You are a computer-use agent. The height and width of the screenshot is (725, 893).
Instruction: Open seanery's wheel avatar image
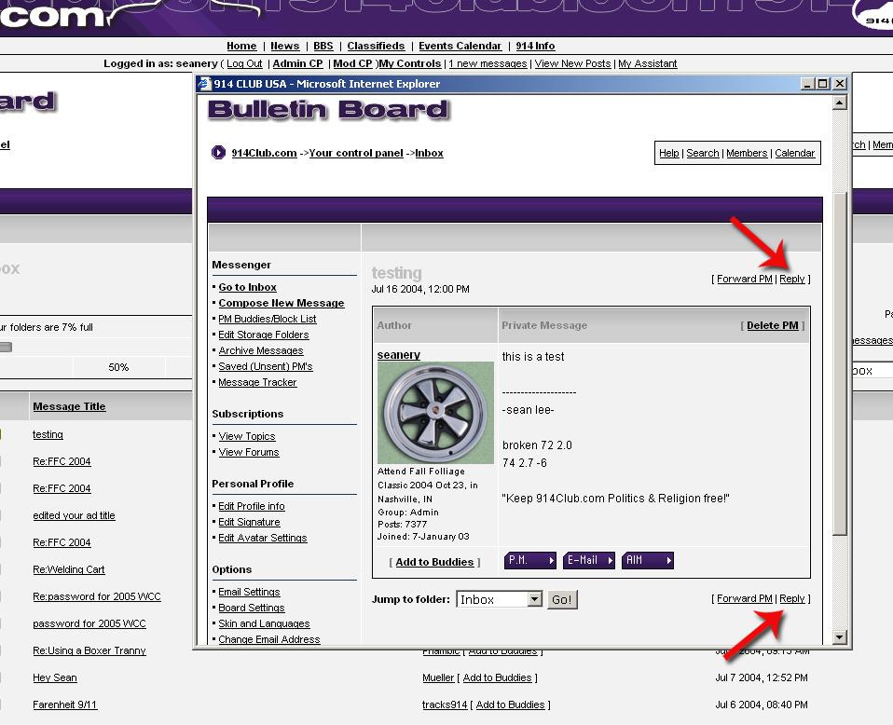tap(435, 413)
